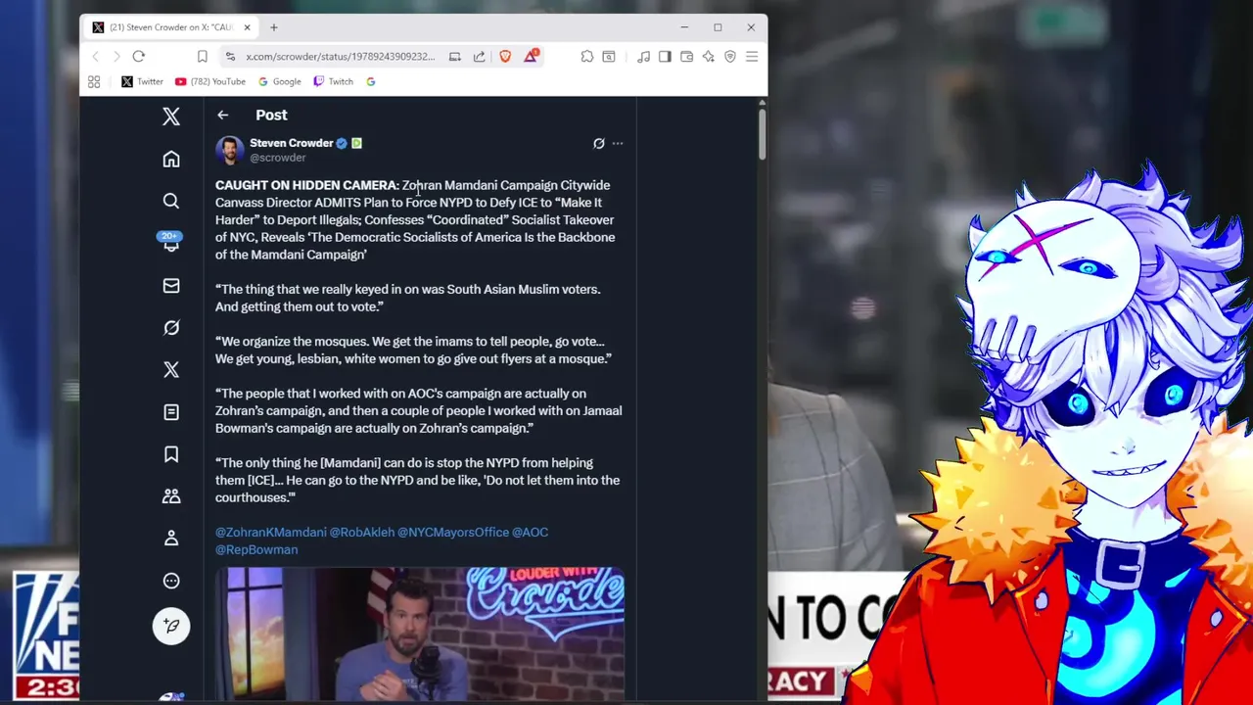Open the Profile icon in the sidebar

[x=171, y=538]
